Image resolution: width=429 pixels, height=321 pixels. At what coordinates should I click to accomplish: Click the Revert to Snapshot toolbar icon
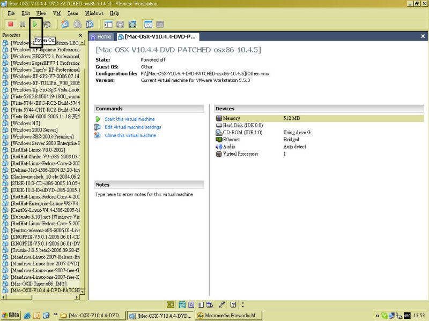click(x=77, y=24)
